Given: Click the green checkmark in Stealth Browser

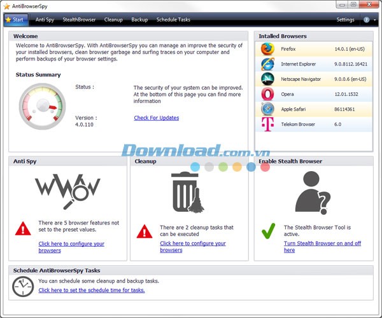Looking at the screenshot, I should [268, 231].
